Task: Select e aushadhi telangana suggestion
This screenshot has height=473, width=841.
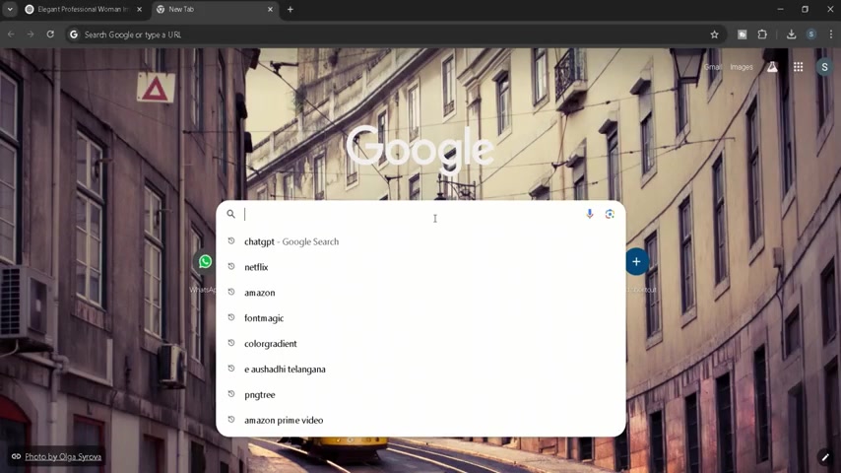Action: pos(420,369)
